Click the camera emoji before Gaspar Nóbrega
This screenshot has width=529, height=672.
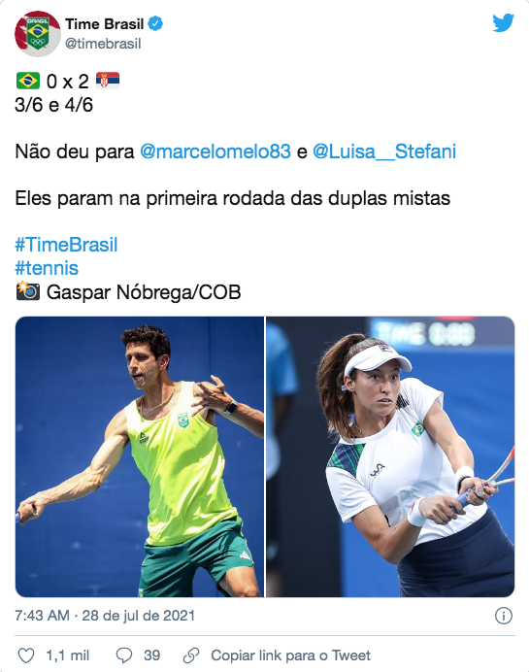[28, 291]
